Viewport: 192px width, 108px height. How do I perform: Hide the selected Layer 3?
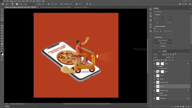tap(154, 86)
